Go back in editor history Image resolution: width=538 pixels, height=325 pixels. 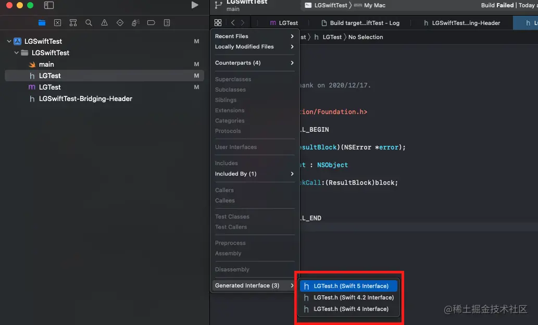[x=233, y=22]
